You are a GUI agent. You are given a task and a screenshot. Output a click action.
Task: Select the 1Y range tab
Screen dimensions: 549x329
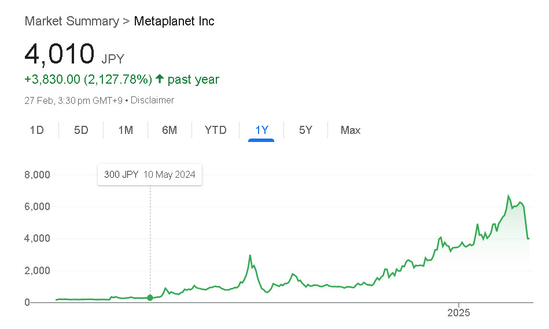click(261, 130)
